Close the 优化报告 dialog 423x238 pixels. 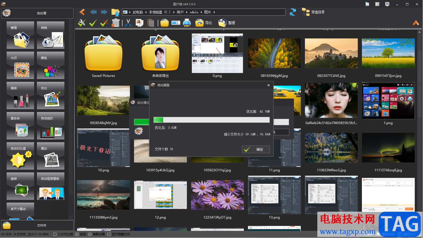pos(268,85)
